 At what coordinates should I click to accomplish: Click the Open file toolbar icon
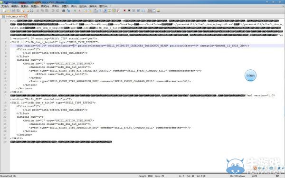9,11
